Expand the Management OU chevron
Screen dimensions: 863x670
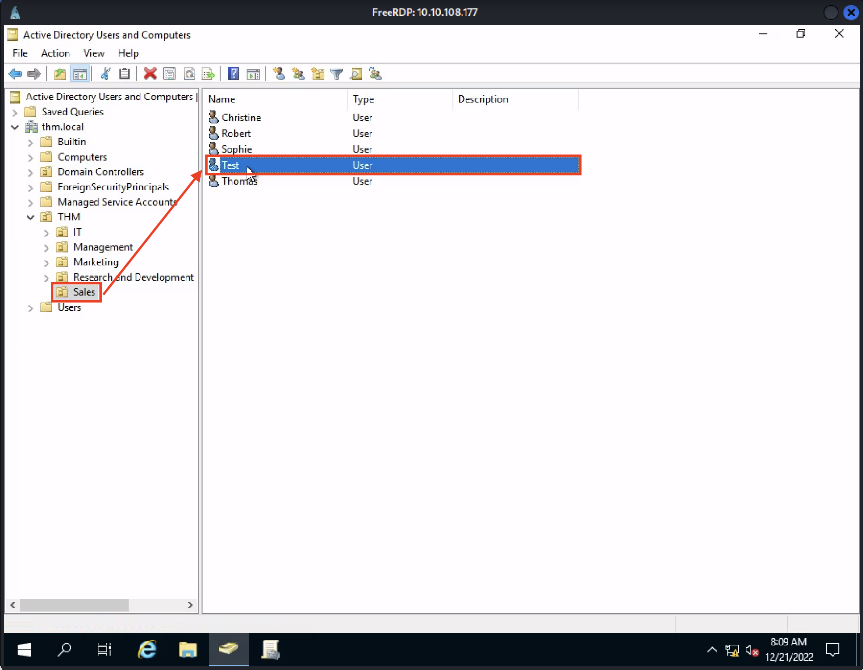point(46,248)
